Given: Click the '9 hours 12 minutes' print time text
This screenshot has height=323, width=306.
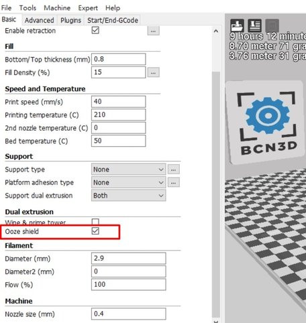Looking at the screenshot, I should tap(268, 36).
